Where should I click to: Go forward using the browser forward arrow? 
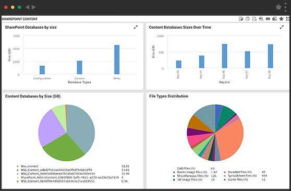click(33, 7)
